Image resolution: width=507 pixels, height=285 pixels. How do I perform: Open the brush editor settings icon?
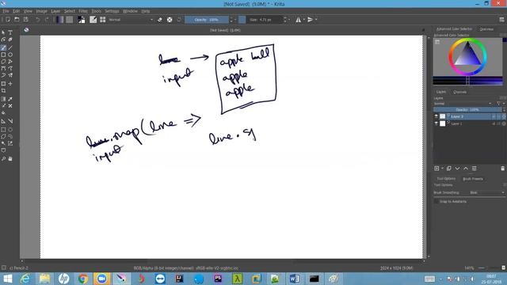click(93, 20)
